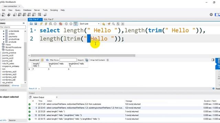Image resolution: width=220 pixels, height=123 pixels.
Task: Toggle the auto-commit mode button
Action: pyautogui.click(x=76, y=24)
